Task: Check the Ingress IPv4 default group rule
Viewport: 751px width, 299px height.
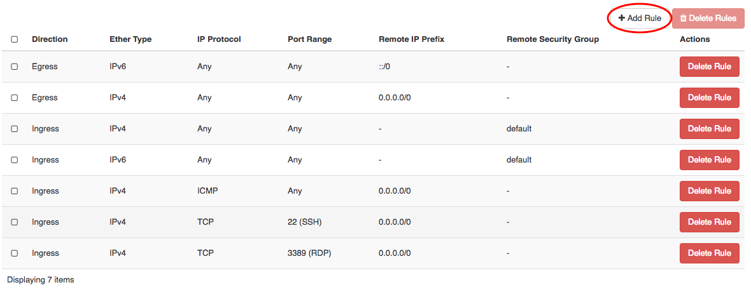Action: pyautogui.click(x=15, y=129)
